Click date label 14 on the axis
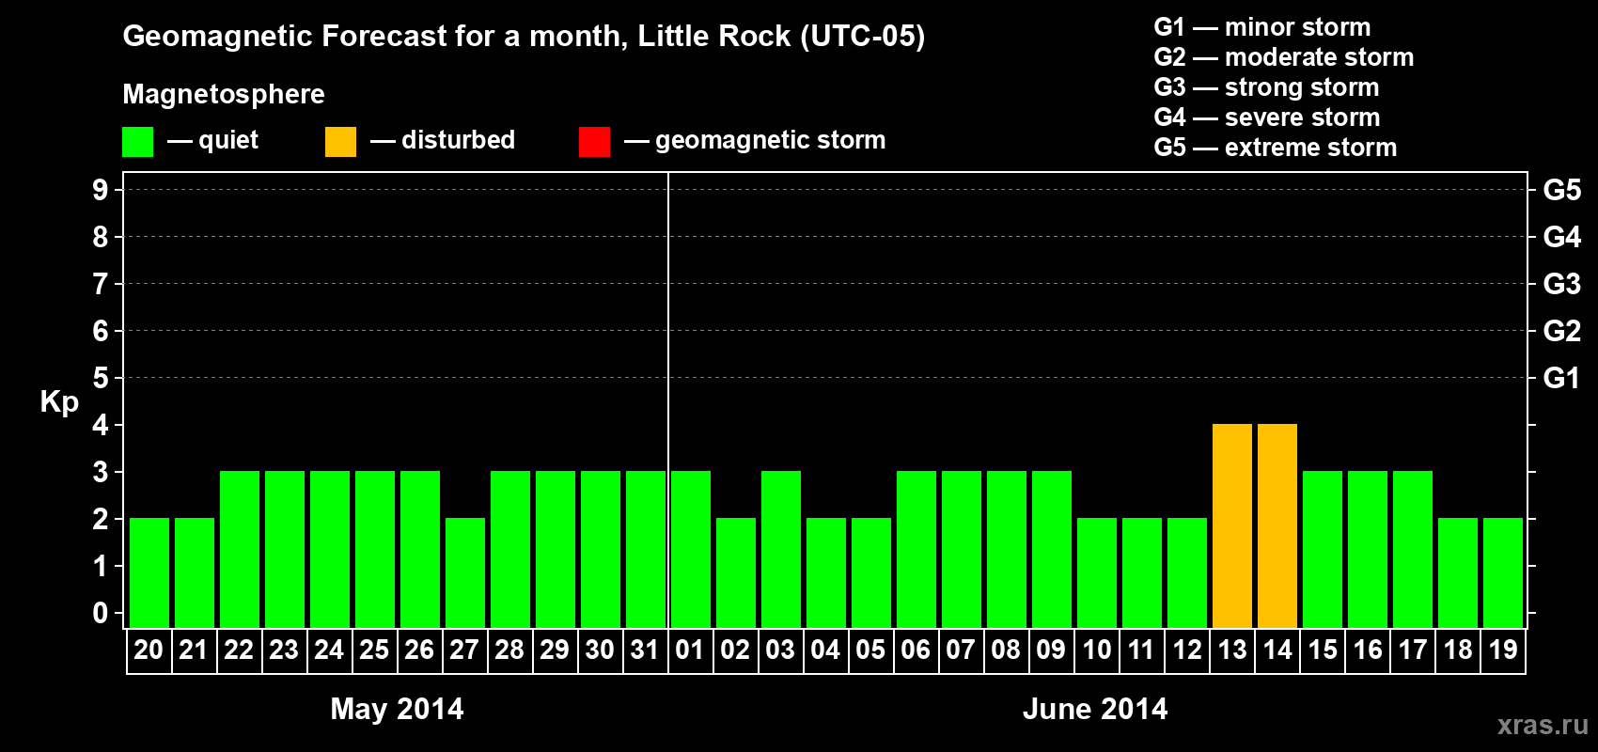Image resolution: width=1598 pixels, height=752 pixels. pyautogui.click(x=1277, y=650)
